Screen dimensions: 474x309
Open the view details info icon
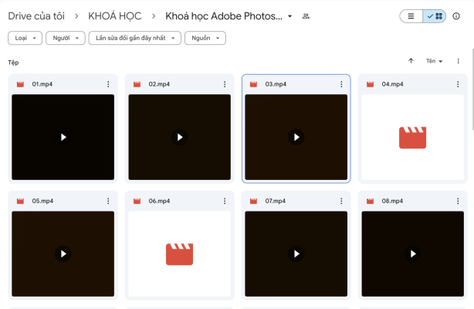pyautogui.click(x=456, y=16)
